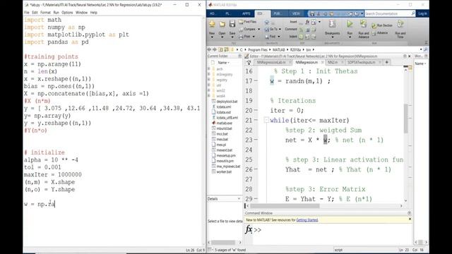Expand the win32 folder

point(209,90)
